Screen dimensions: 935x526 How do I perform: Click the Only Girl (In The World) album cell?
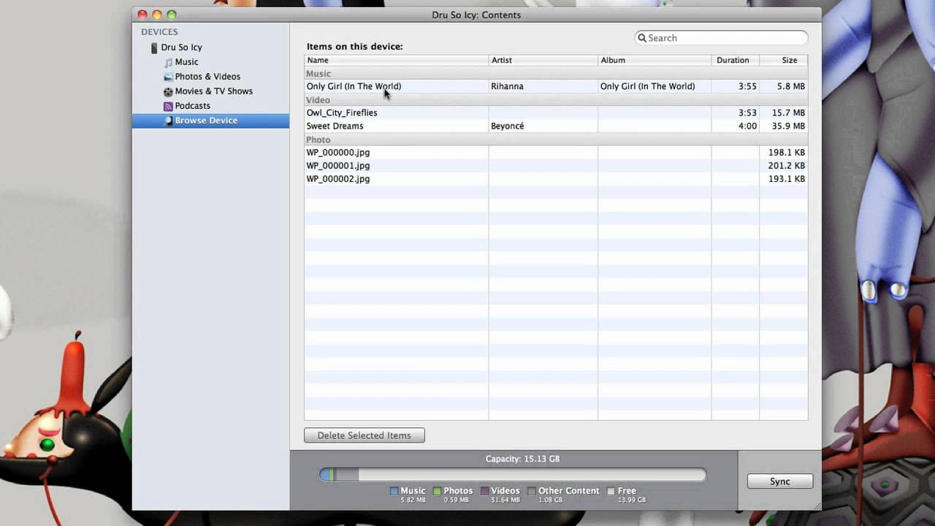[647, 86]
